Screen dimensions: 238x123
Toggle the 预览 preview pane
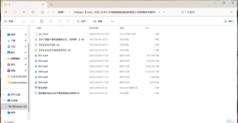coord(228,21)
